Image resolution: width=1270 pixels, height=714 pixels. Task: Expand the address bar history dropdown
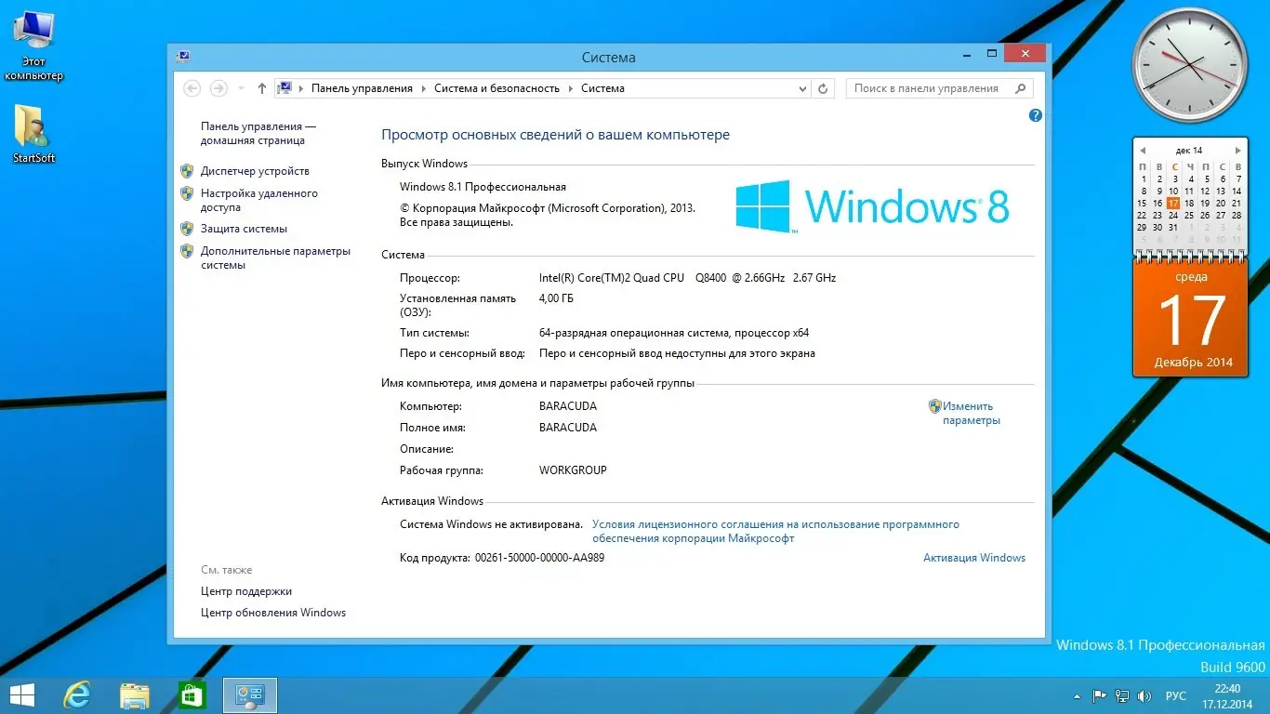pyautogui.click(x=803, y=88)
